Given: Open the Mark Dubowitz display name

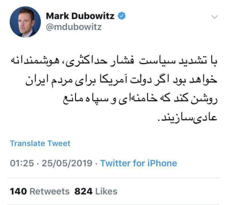Looking at the screenshot, I should (80, 16).
